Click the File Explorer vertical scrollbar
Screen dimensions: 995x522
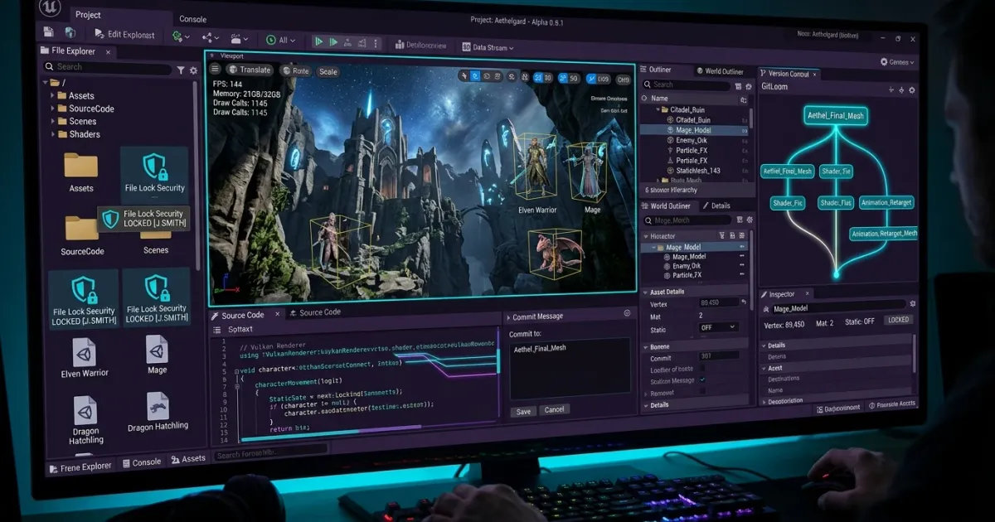coord(197,175)
